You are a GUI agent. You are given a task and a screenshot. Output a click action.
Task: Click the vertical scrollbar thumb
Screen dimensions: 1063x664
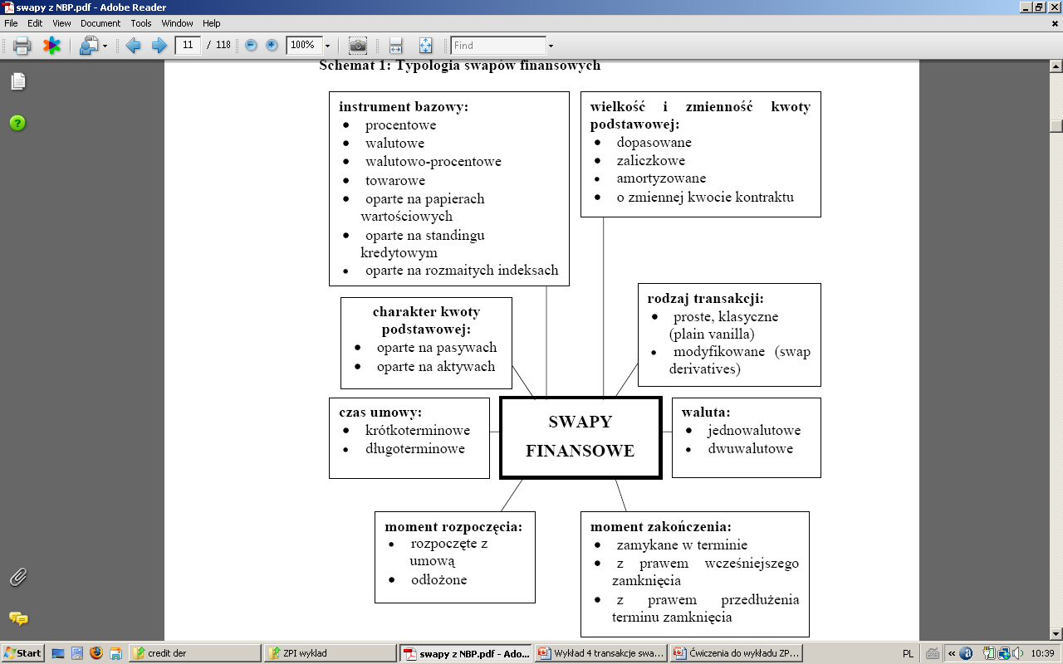(x=1056, y=125)
